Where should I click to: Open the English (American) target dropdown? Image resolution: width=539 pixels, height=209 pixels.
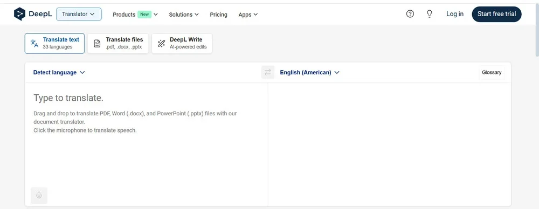309,72
